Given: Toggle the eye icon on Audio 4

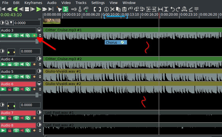Looking at the screenshot, I should click(16, 64).
